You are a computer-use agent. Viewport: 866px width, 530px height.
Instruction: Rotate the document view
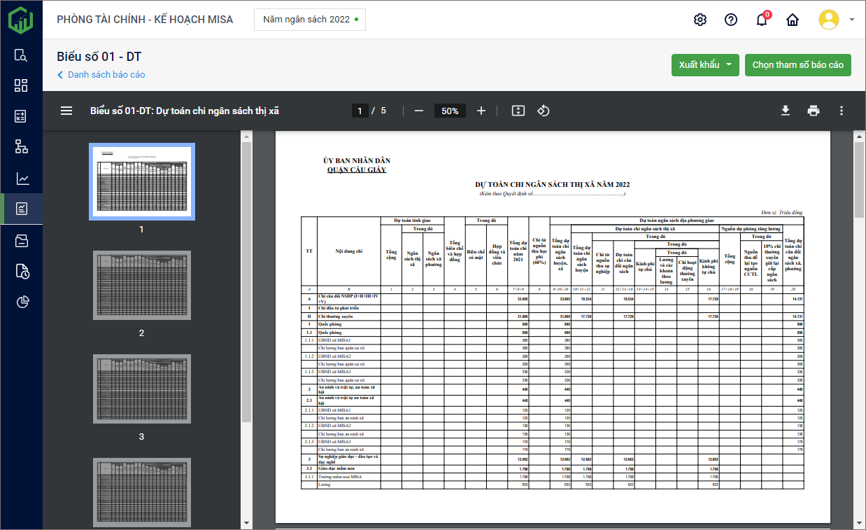pos(544,111)
